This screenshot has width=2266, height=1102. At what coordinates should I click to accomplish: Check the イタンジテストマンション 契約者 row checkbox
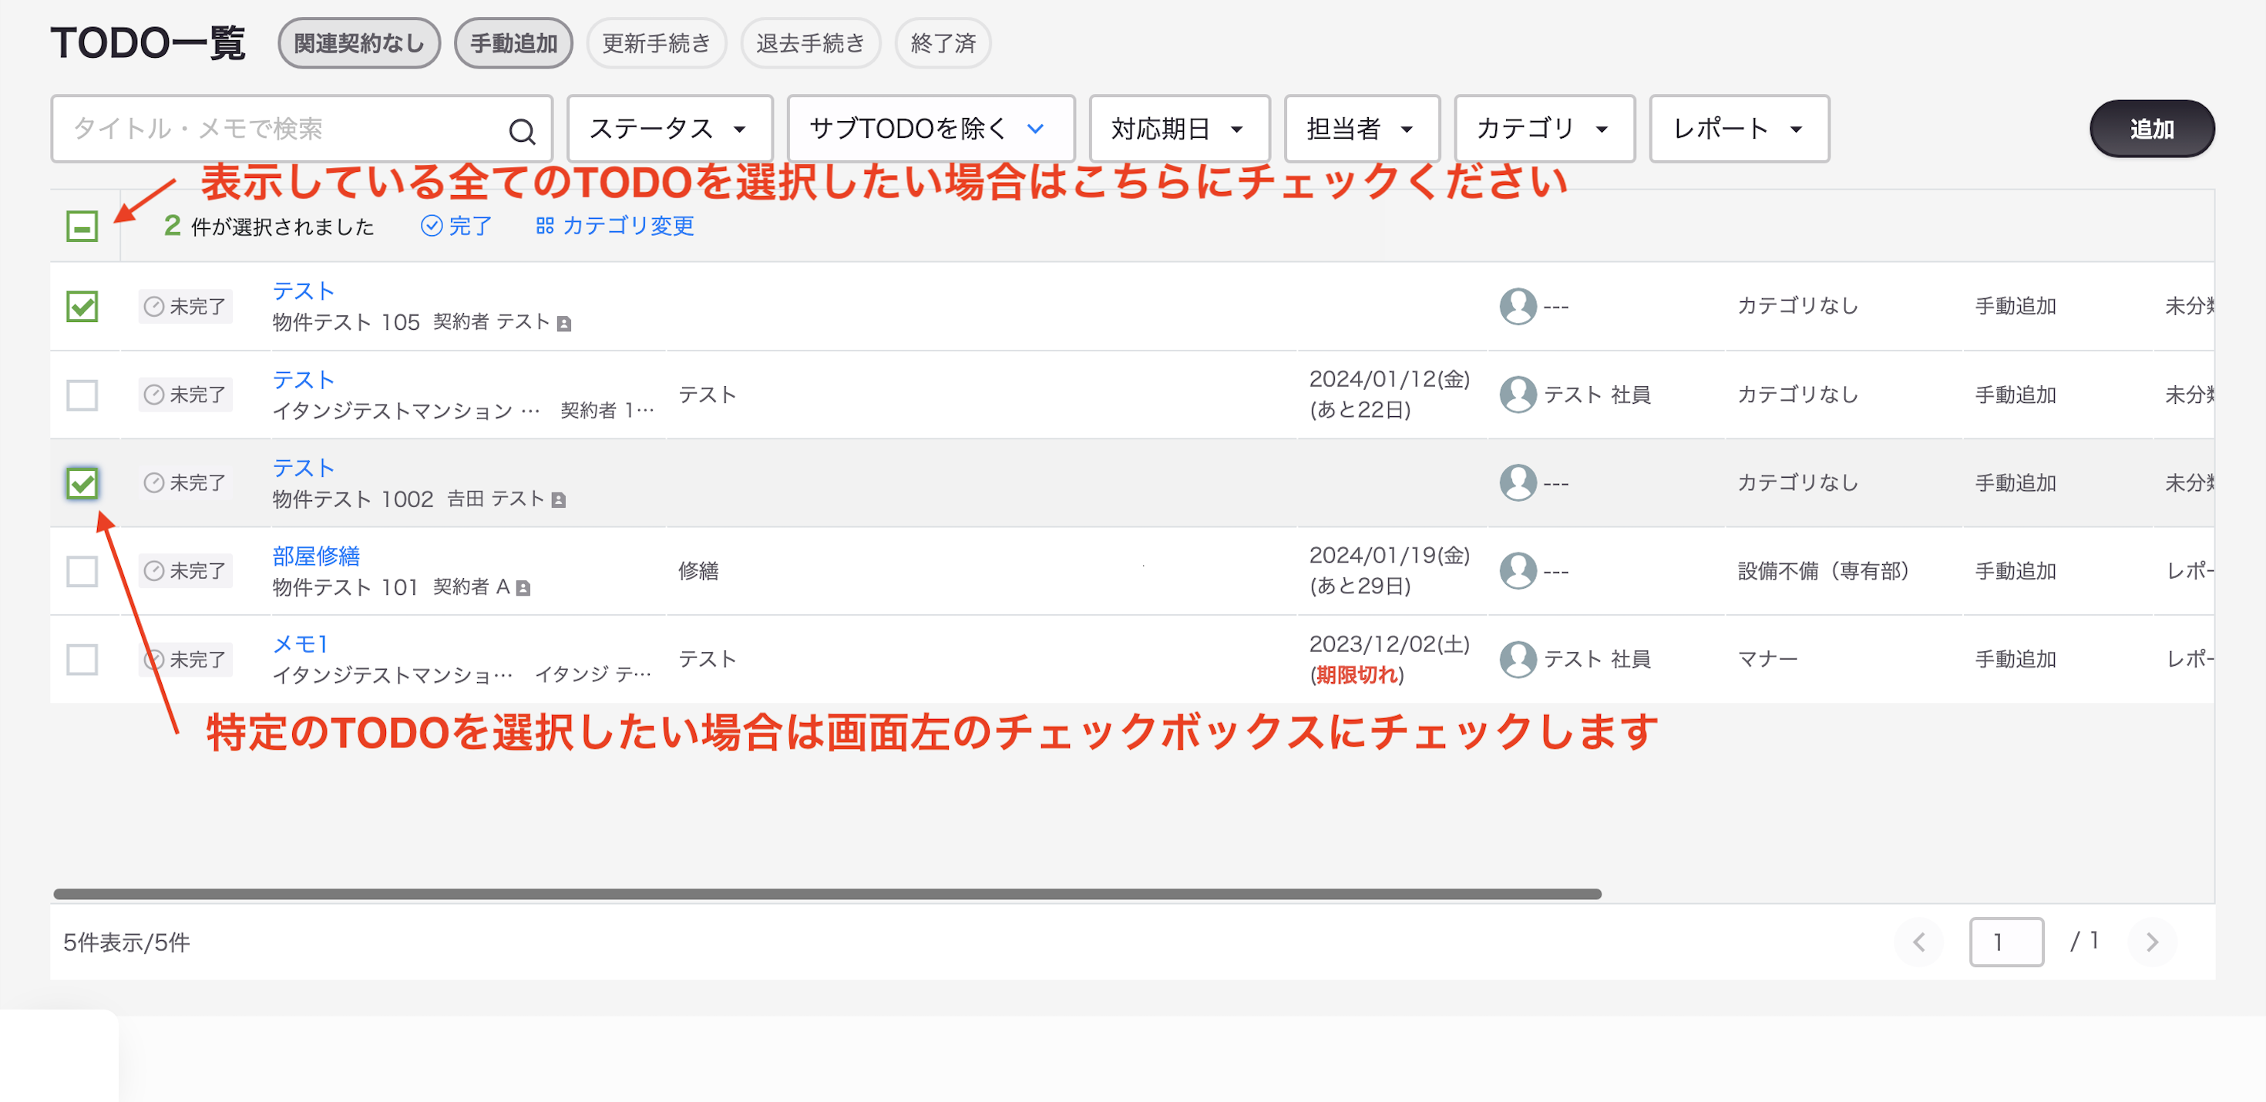click(82, 395)
